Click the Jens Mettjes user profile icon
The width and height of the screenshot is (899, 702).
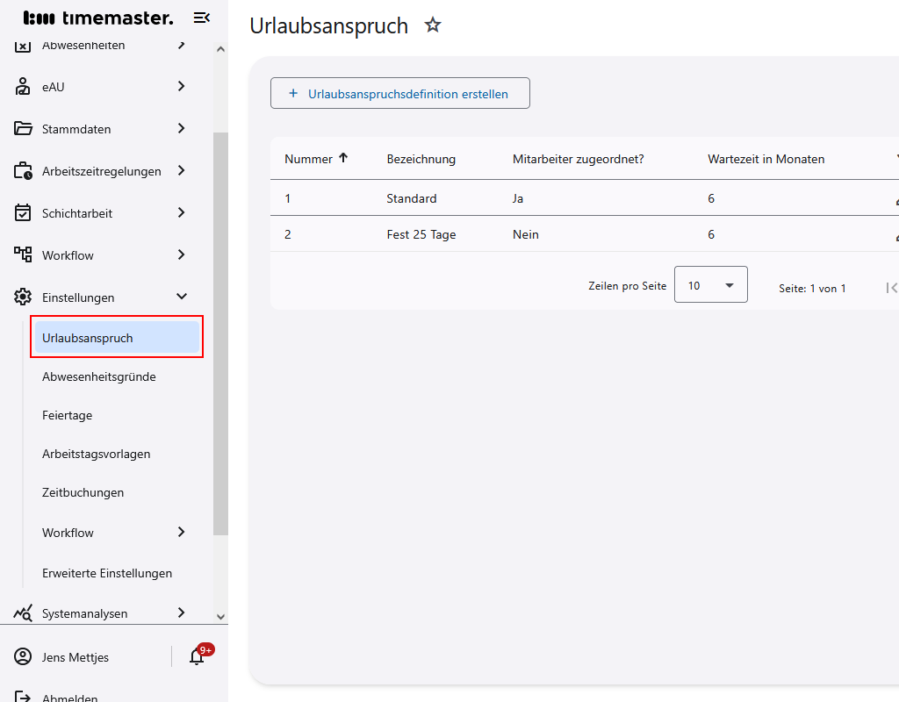tap(23, 657)
